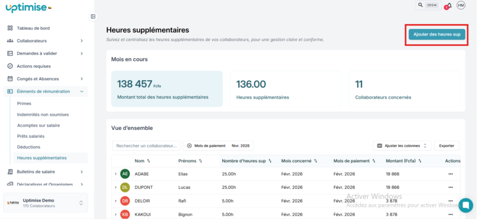Open the HM user avatar menu
This screenshot has width=477, height=219.
pos(461,5)
